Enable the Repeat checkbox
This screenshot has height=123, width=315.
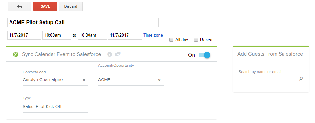[196, 40]
